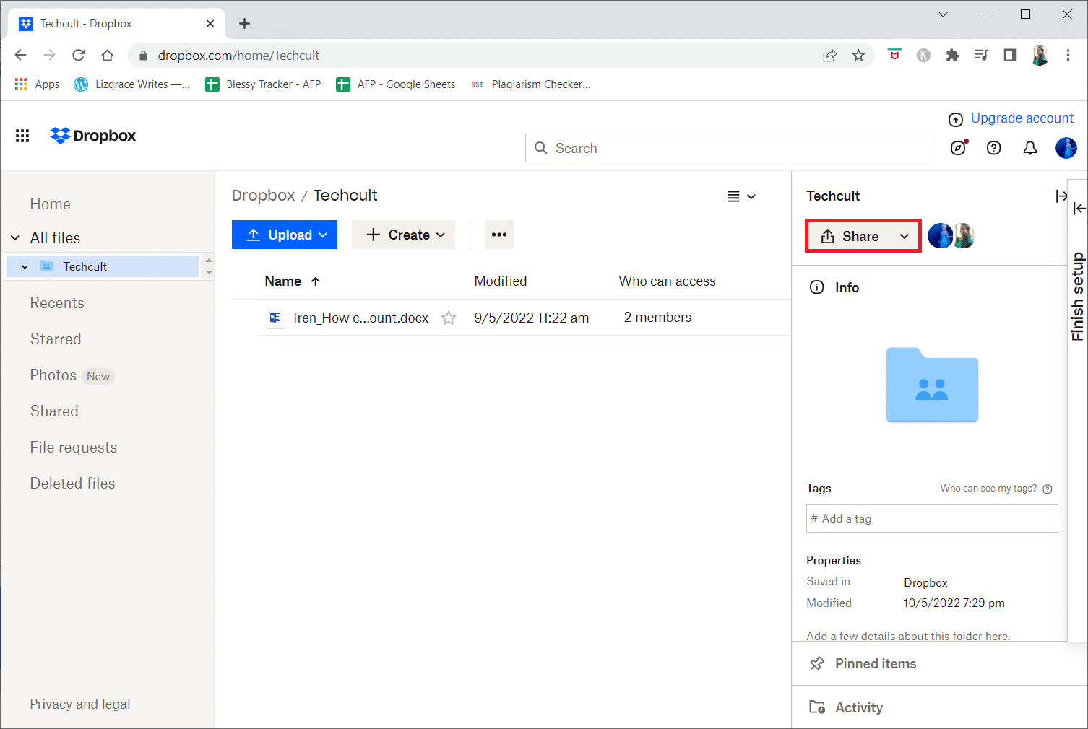Click Add a few details description text
The width and height of the screenshot is (1088, 729).
[x=908, y=636]
